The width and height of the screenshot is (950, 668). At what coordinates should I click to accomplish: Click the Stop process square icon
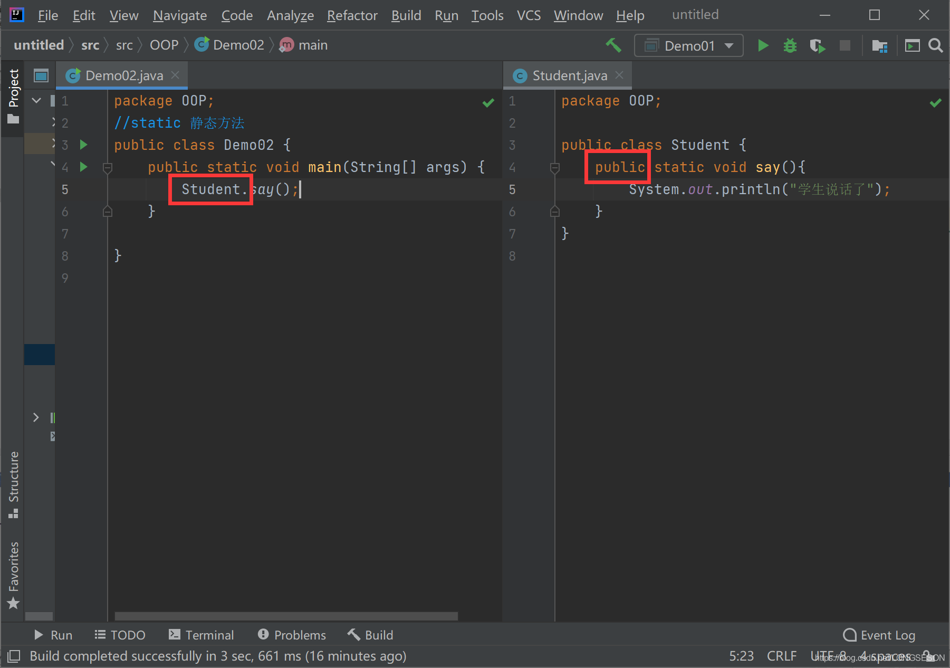pyautogui.click(x=845, y=45)
